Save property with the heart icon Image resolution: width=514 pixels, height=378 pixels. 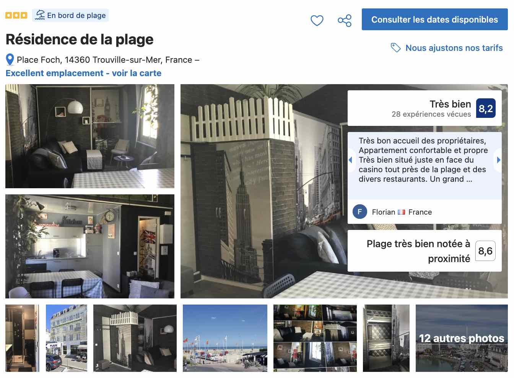click(x=317, y=20)
